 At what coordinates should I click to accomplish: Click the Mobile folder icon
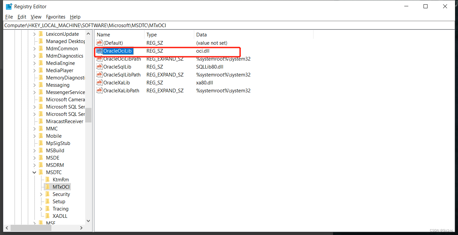(x=41, y=136)
